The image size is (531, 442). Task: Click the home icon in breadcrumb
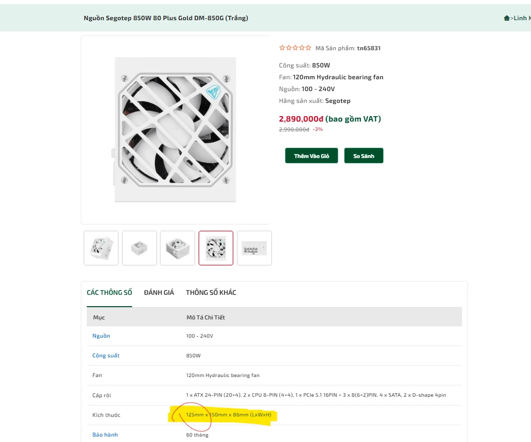[x=507, y=18]
